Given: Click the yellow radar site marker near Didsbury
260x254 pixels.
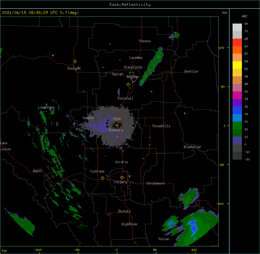Looking at the screenshot, I should 117,126.
